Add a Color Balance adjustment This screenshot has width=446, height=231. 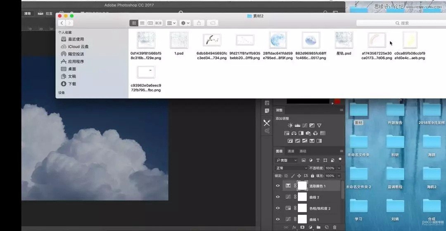click(294, 133)
